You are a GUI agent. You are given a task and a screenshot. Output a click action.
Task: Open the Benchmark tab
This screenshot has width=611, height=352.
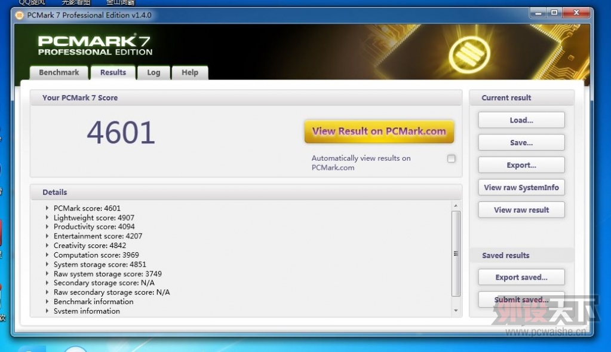59,72
